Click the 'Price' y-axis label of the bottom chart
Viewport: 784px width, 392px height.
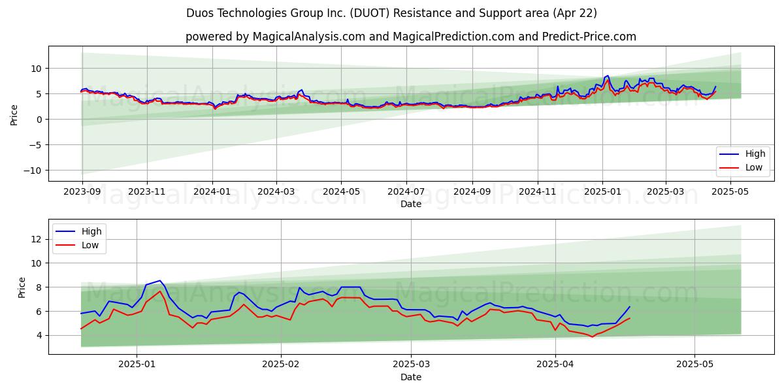coord(22,287)
